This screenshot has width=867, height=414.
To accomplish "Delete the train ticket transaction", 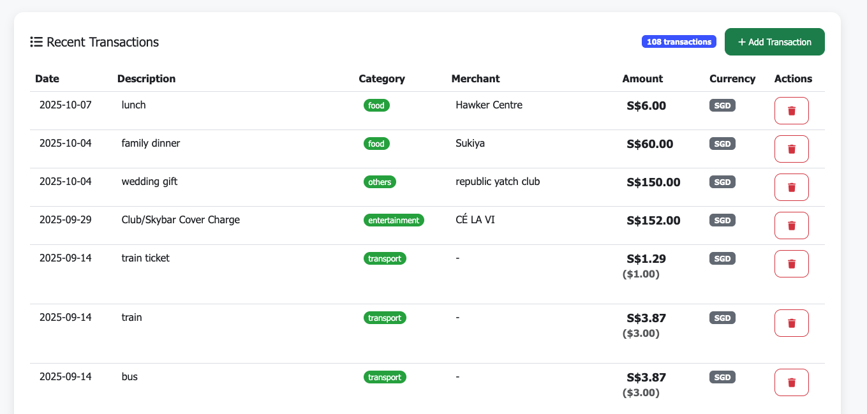I will tap(791, 263).
